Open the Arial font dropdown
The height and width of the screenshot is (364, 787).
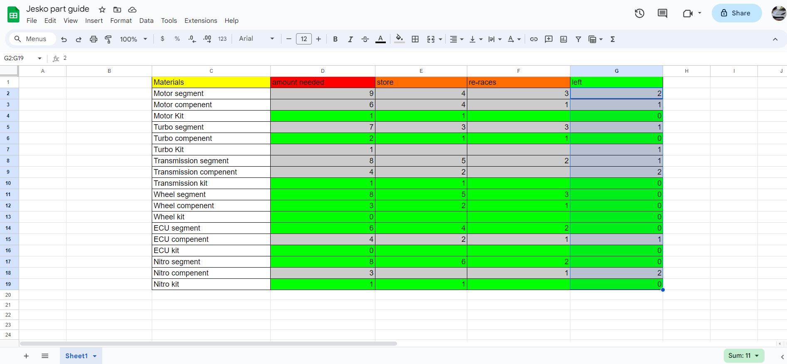tap(257, 39)
